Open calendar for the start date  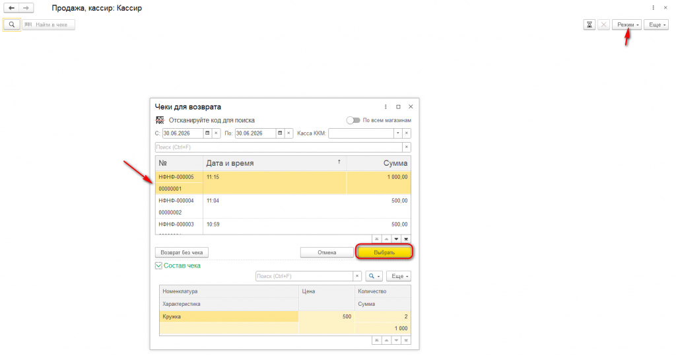tap(207, 133)
